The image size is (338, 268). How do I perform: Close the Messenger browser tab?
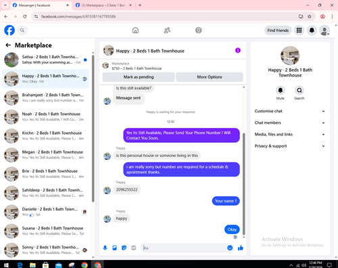point(68,5)
